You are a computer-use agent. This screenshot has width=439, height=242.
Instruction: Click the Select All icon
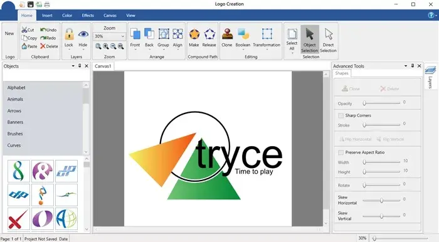pos(292,34)
